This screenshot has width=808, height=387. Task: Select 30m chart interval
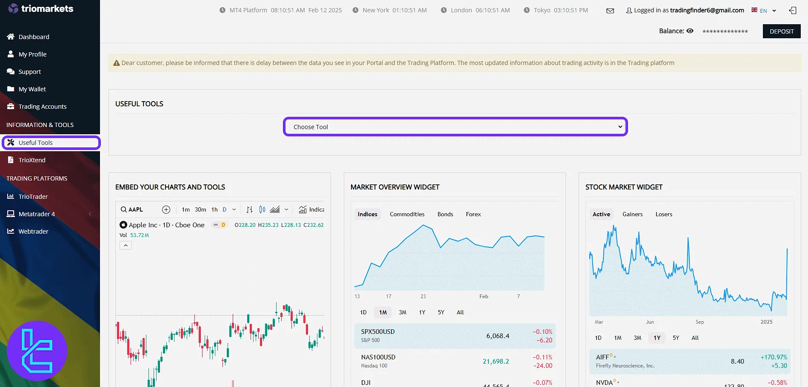200,209
